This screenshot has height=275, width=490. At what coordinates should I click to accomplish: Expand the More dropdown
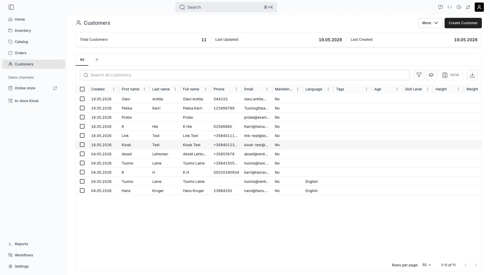(x=430, y=23)
